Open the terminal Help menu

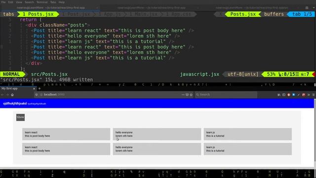pos(61,2)
